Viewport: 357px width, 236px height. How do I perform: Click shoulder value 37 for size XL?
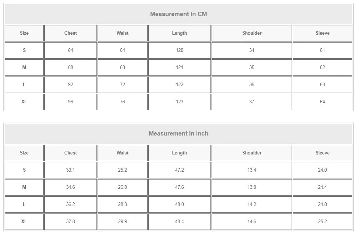(252, 102)
